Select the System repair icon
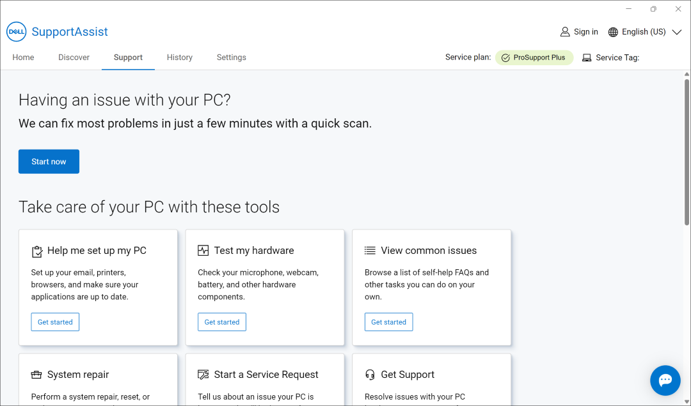 pos(36,375)
